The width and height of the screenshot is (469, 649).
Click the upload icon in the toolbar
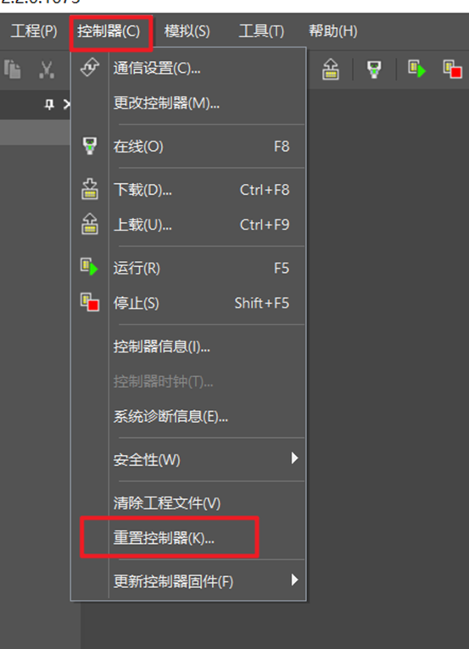[331, 69]
